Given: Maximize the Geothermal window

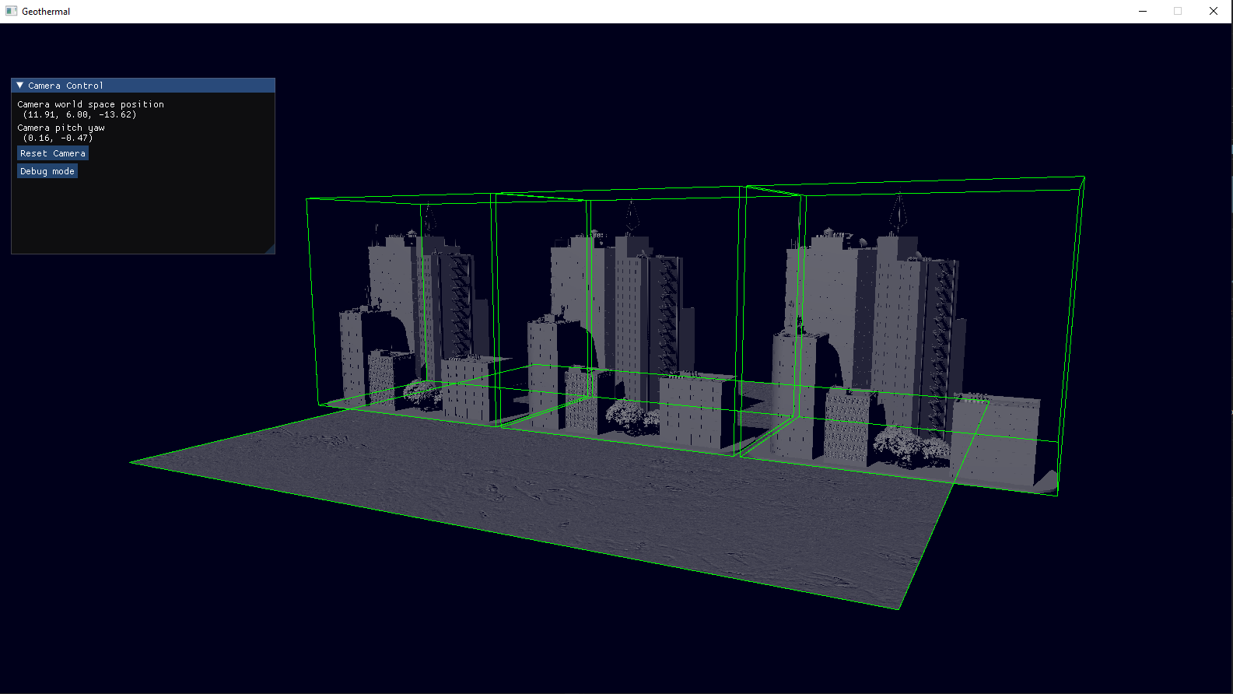Looking at the screenshot, I should (1178, 11).
